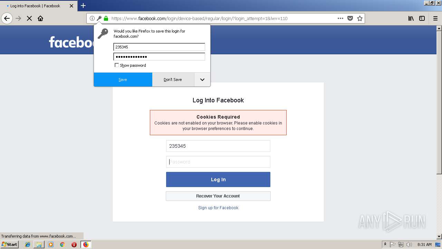Image resolution: width=442 pixels, height=249 pixels.
Task: Click the blue Log In button
Action: (x=218, y=179)
